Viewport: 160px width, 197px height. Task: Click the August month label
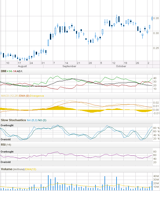[22, 66]
